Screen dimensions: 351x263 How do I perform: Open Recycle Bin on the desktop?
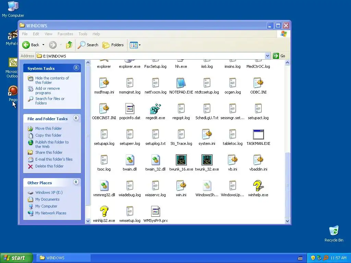coord(334,234)
